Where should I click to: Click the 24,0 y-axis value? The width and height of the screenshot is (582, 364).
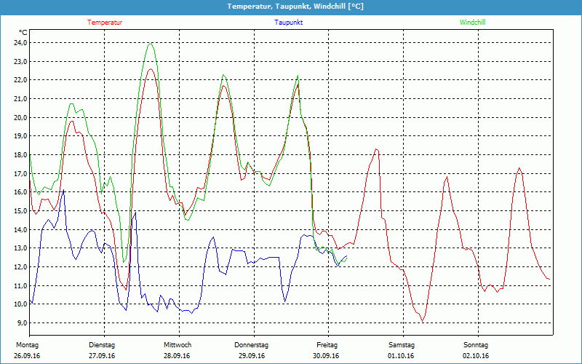coord(21,43)
